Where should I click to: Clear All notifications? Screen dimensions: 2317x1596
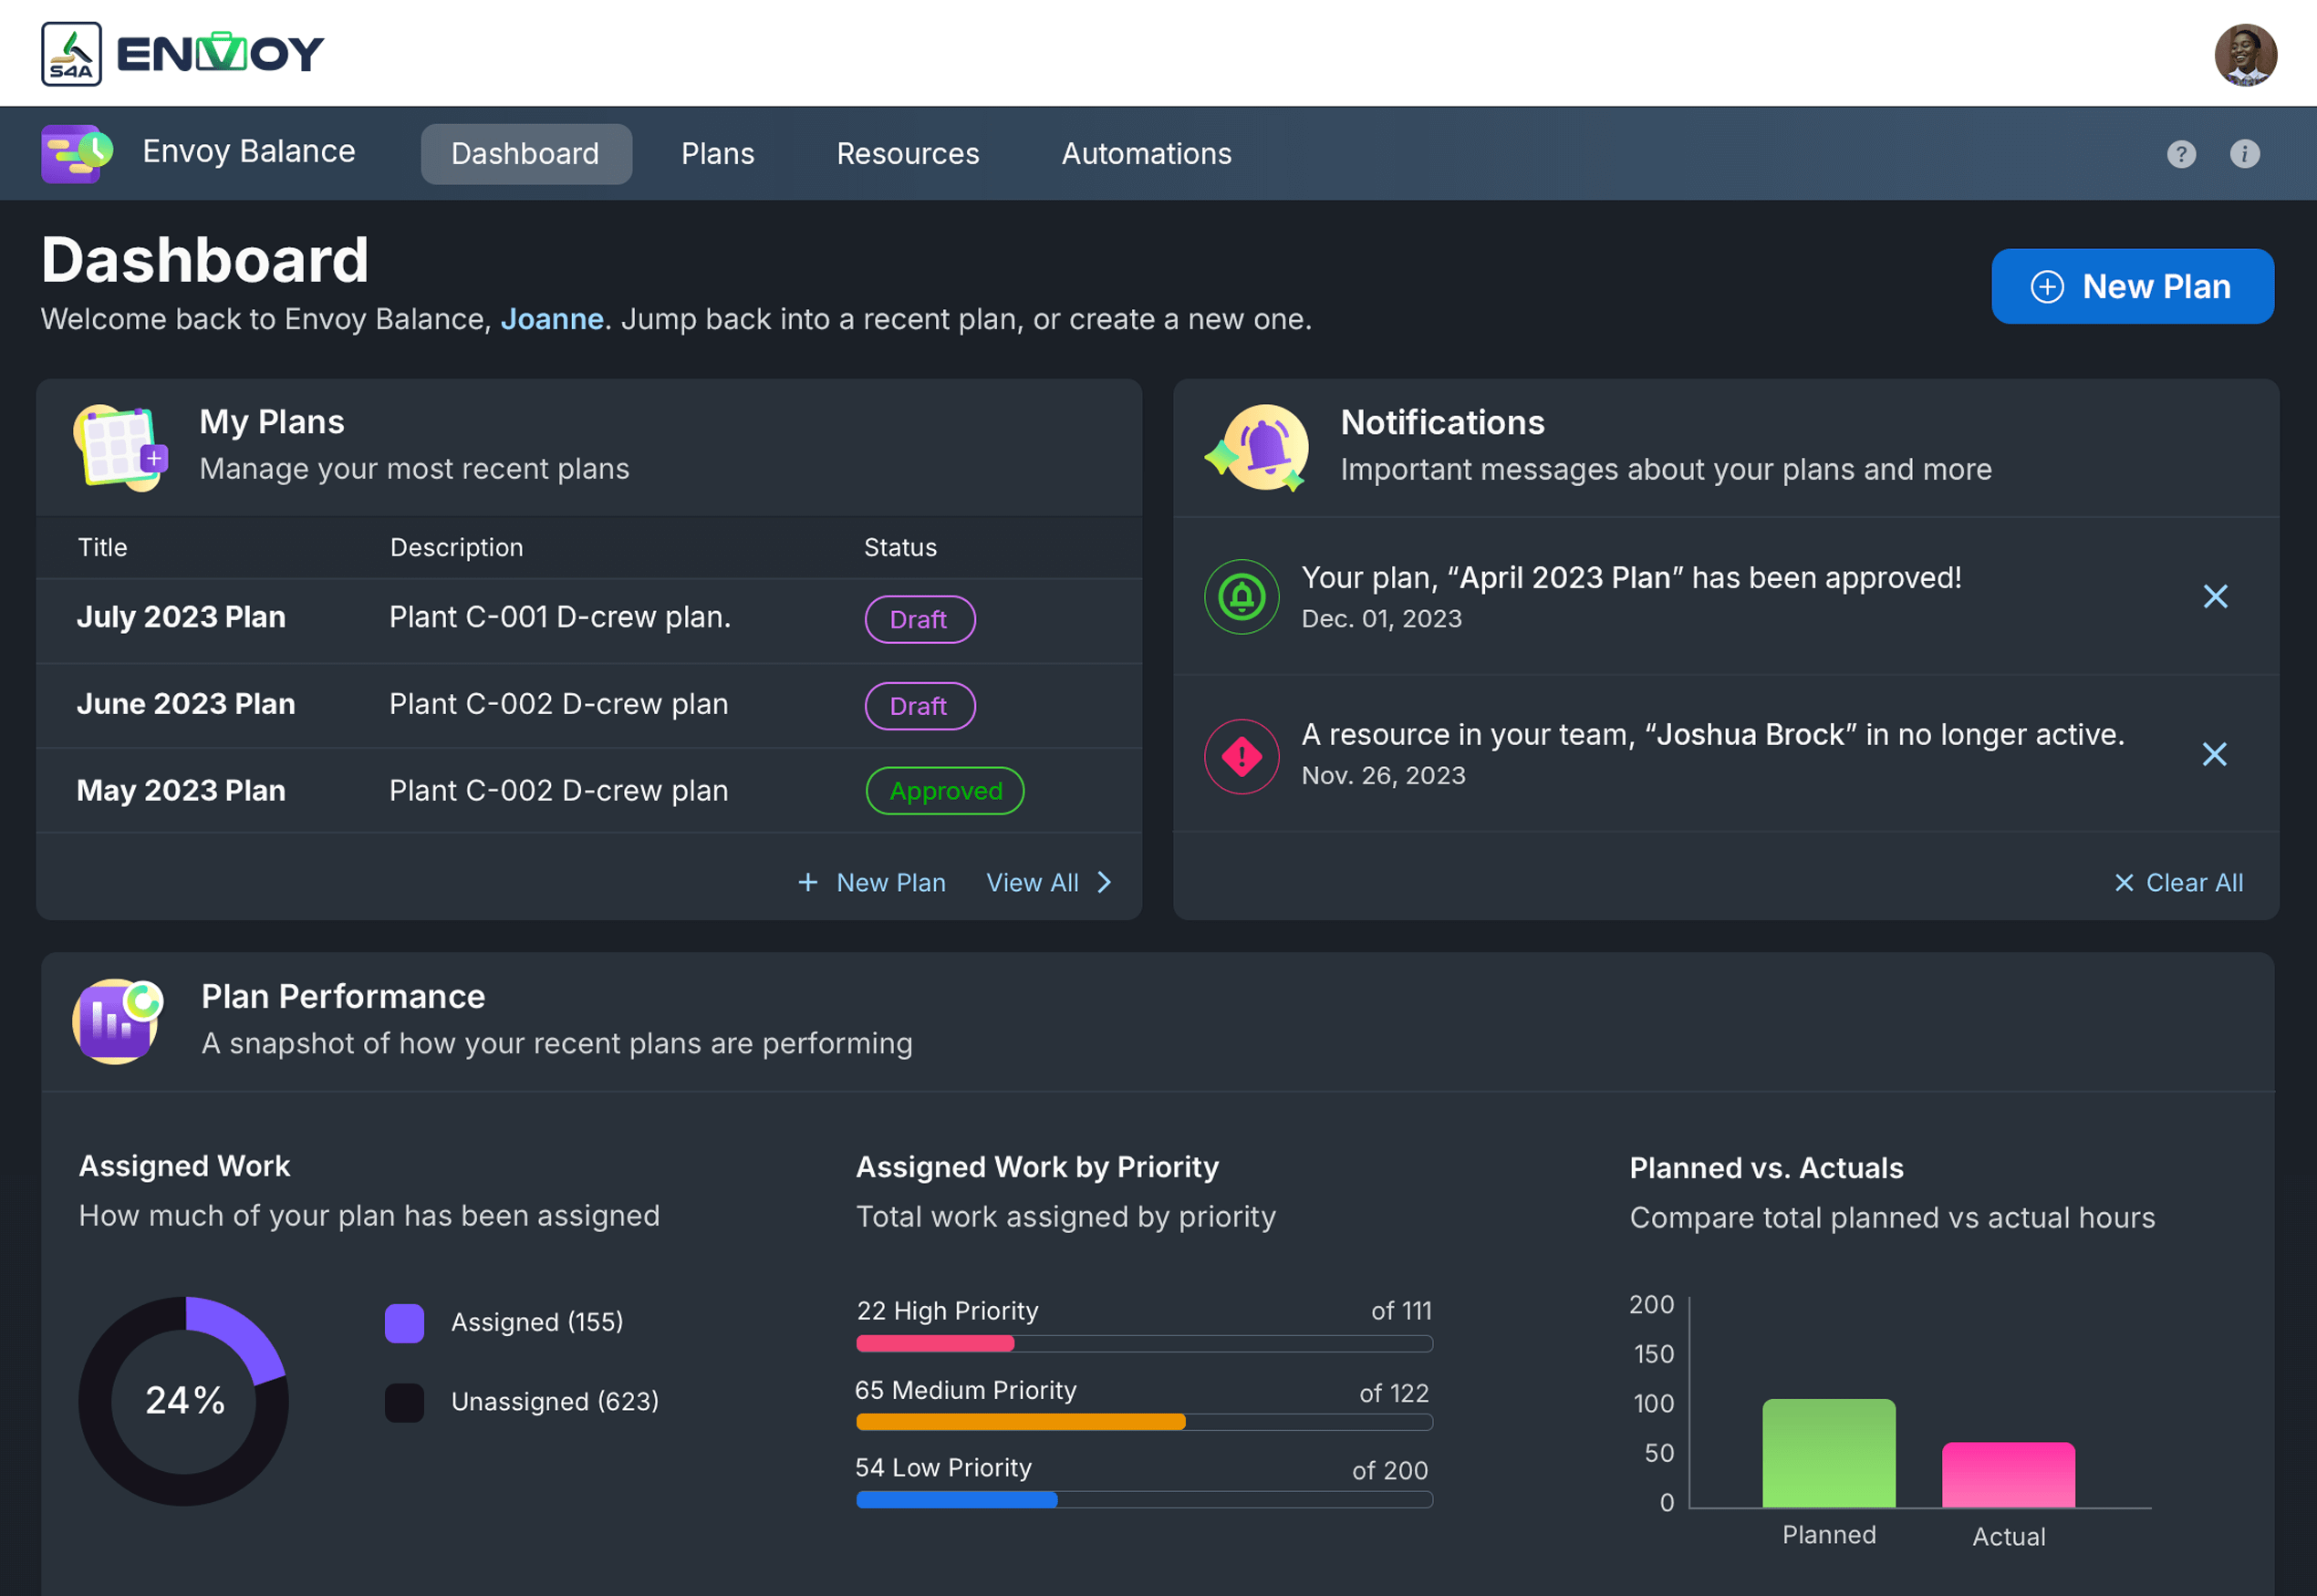tap(2179, 883)
